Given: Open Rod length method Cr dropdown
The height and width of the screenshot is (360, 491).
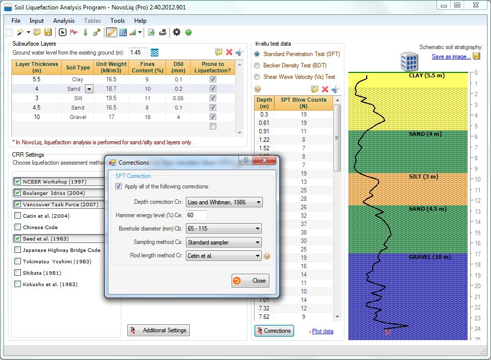Looking at the screenshot, I should pyautogui.click(x=224, y=256).
